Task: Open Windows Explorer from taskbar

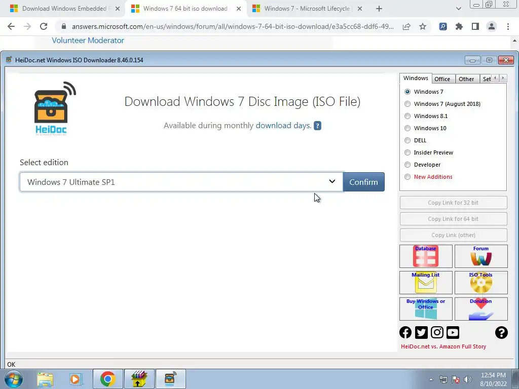Action: (x=45, y=379)
